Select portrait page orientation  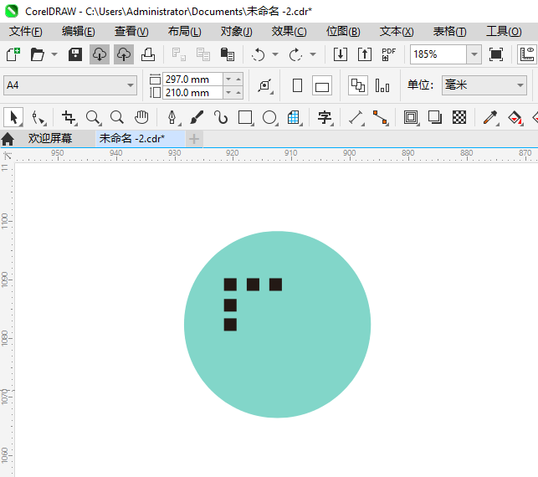click(298, 85)
